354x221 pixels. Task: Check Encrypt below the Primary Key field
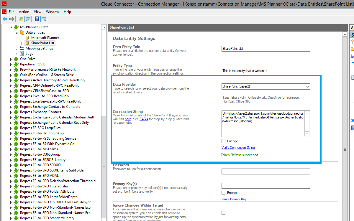224,193
